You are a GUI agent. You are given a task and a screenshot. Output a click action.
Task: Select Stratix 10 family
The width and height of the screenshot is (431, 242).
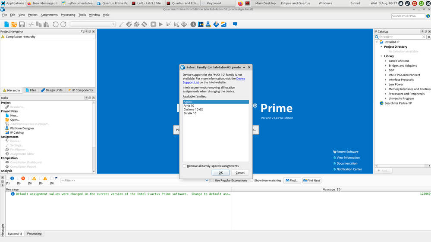click(216, 113)
